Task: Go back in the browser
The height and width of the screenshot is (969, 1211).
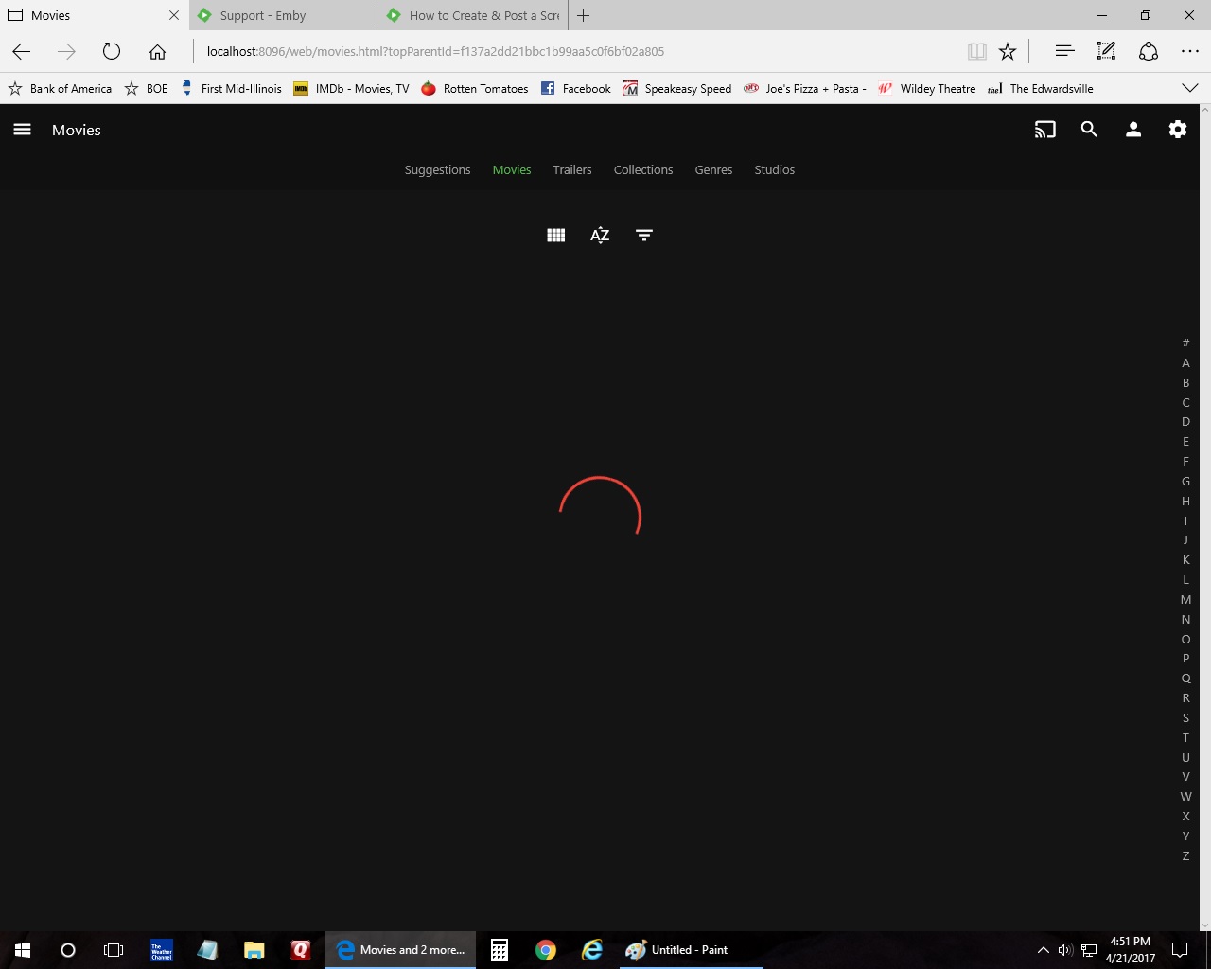Action: pos(22,51)
